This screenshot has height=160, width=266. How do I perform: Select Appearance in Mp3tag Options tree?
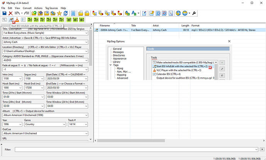120,59
